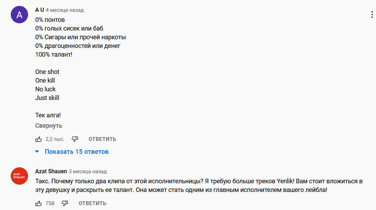Select the "758" like count

click(x=50, y=203)
